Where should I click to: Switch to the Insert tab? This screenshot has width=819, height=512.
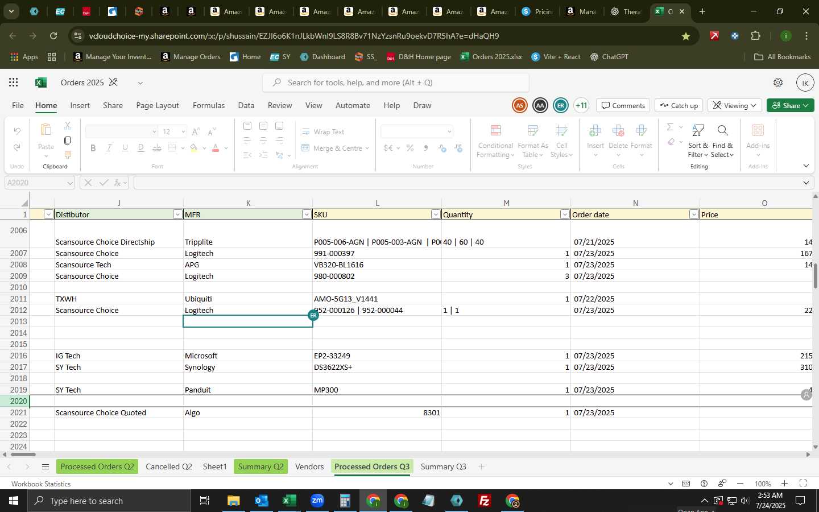[80, 105]
